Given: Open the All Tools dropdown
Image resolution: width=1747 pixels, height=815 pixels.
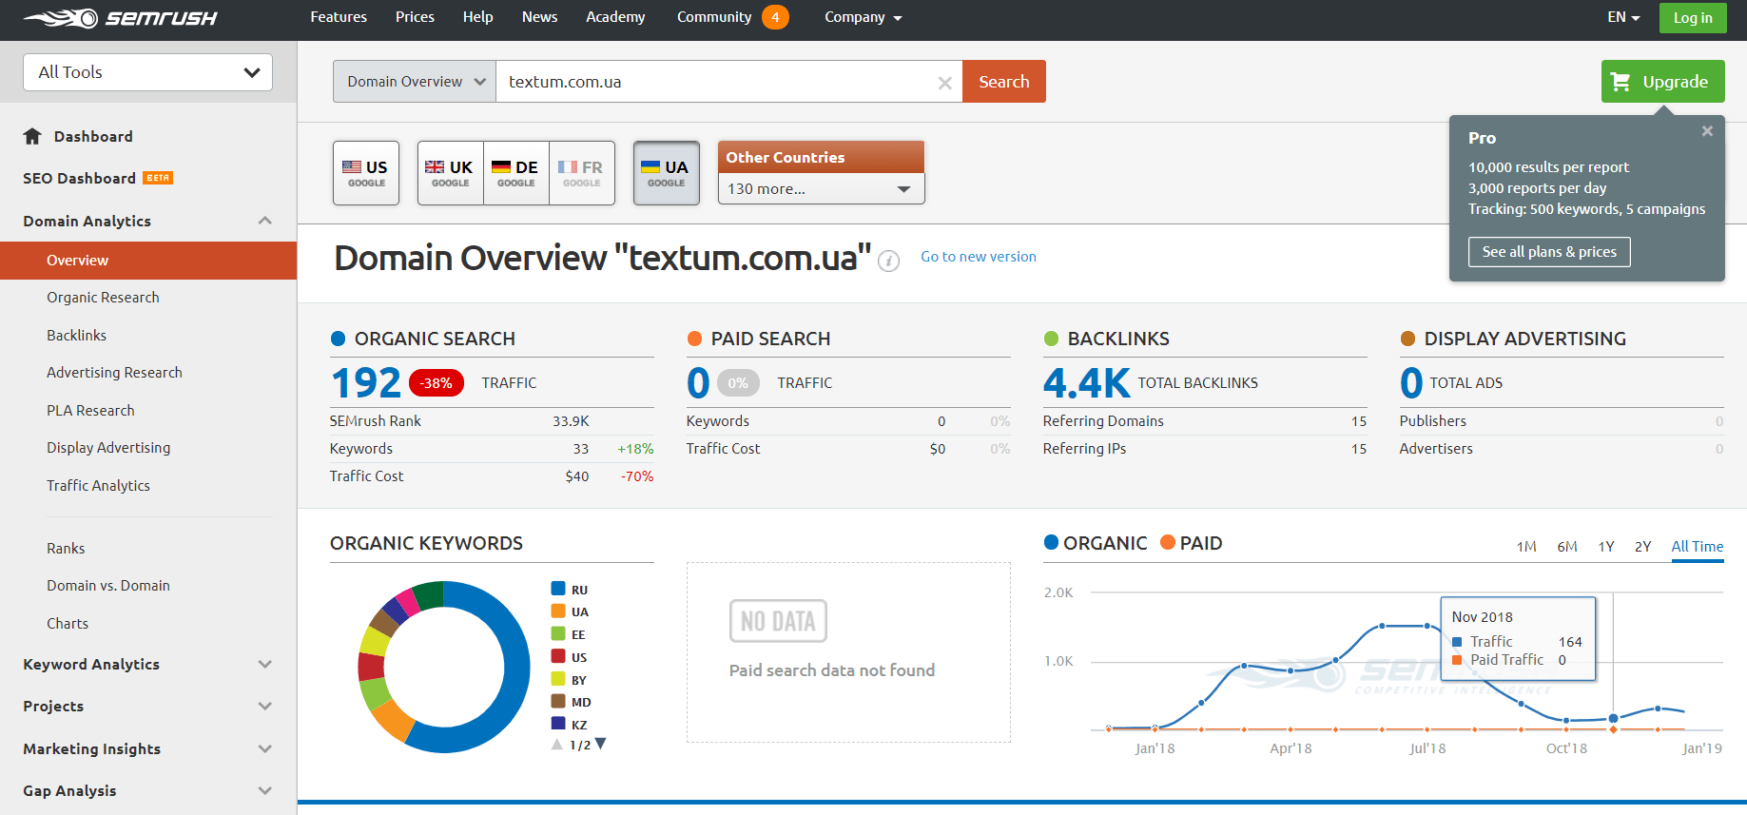Looking at the screenshot, I should (x=147, y=72).
